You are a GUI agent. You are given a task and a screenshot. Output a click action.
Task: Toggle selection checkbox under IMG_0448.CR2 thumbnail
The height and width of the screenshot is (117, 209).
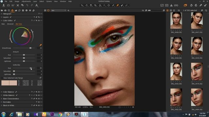(171, 56)
